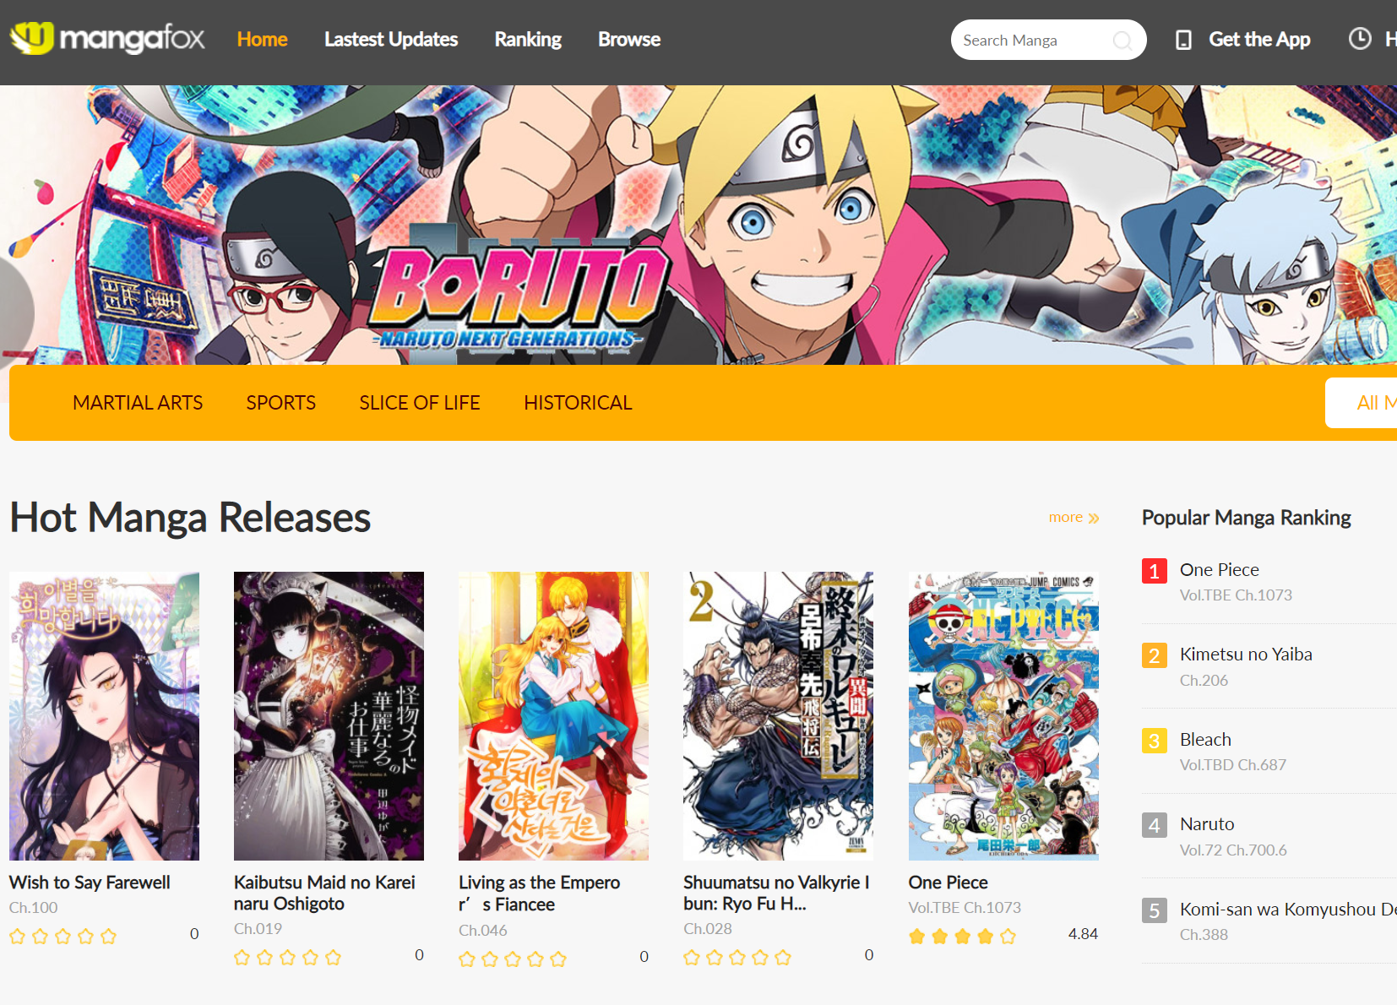Click the Search Manga input field
1397x1005 pixels.
tap(1035, 41)
